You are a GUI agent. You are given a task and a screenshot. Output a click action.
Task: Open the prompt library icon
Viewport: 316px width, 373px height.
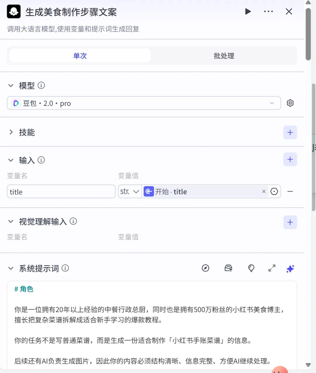228,268
